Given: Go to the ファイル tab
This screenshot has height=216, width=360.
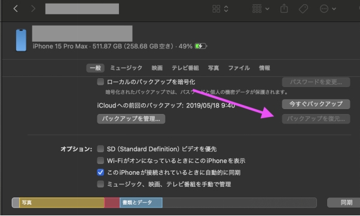Looking at the screenshot, I should click(239, 68).
